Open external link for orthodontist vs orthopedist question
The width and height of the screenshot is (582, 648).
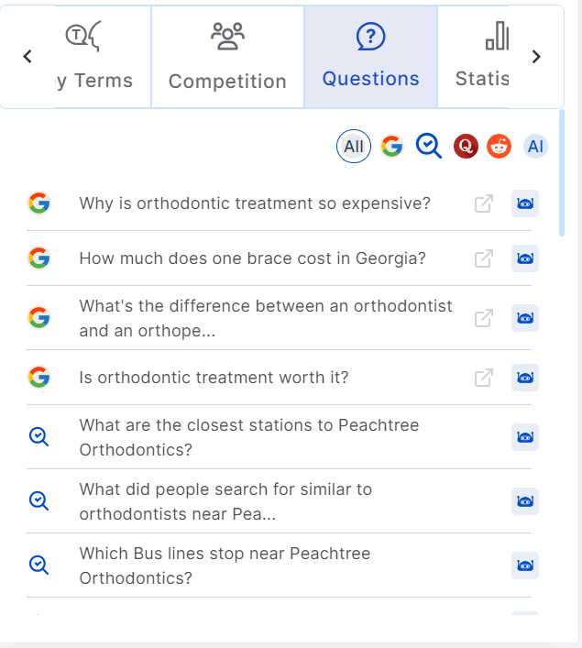(484, 318)
